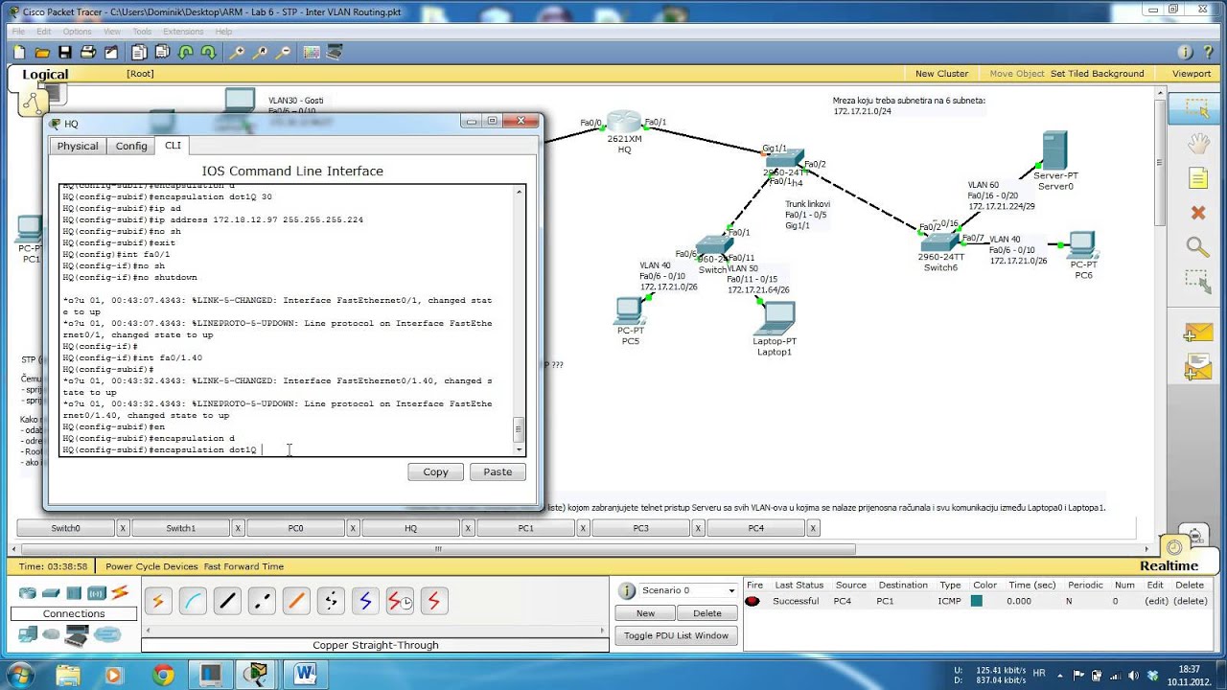The width and height of the screenshot is (1227, 690).
Task: Select the CLI tab in HQ window
Action: click(173, 145)
